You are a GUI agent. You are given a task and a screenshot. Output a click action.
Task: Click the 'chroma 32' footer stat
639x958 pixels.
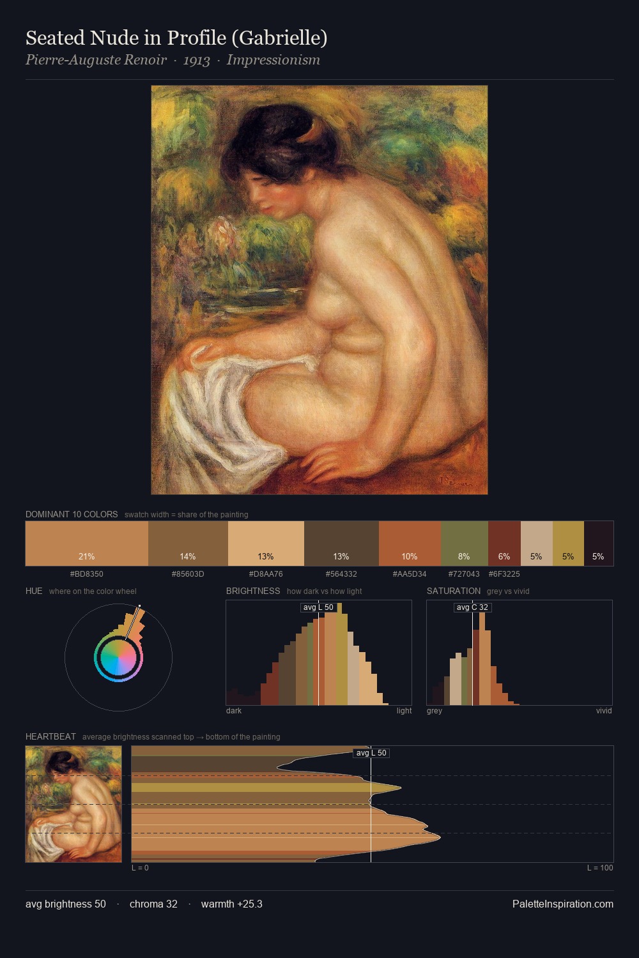pos(153,904)
